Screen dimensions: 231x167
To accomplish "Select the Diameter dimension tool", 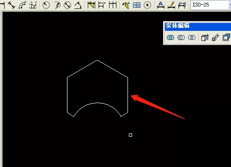I will tap(67, 5).
